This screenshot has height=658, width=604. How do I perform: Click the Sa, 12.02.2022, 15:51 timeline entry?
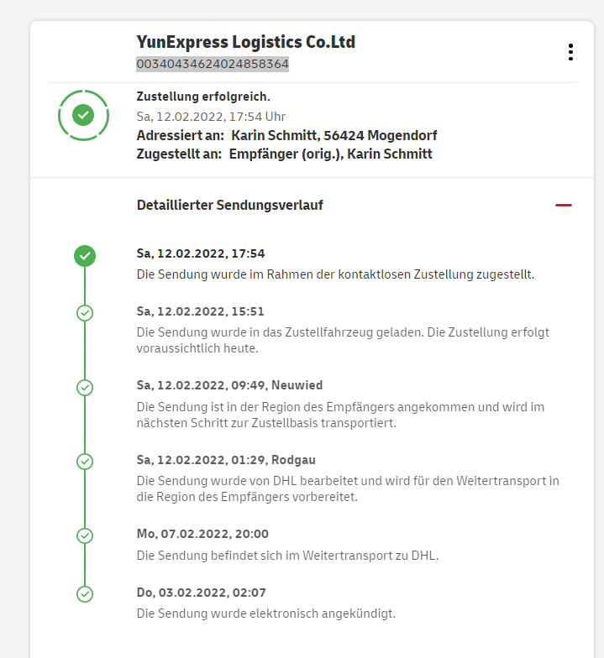(x=201, y=311)
